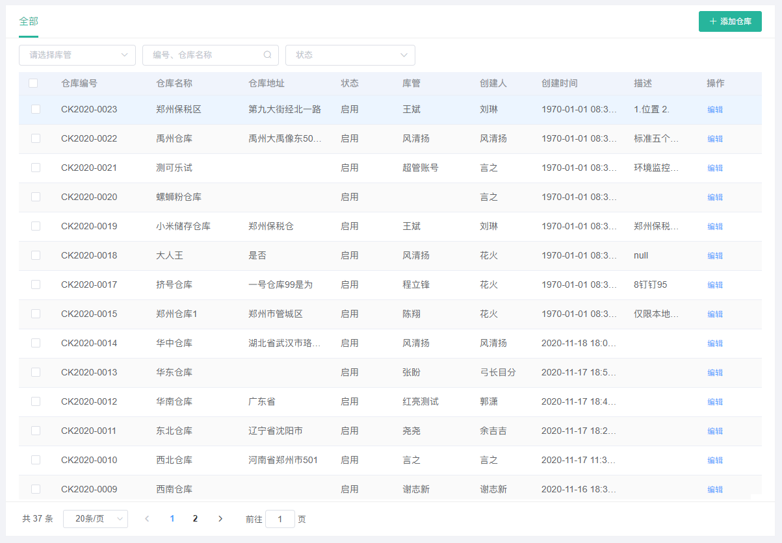Click 编辑 for 西南仓库
The height and width of the screenshot is (543, 782).
tap(715, 490)
